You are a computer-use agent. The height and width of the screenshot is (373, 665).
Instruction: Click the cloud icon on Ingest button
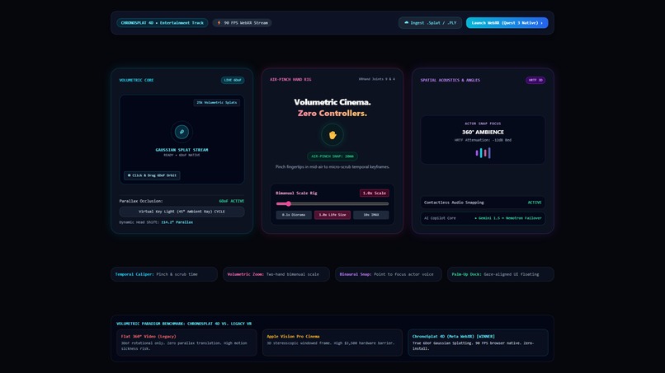point(407,23)
